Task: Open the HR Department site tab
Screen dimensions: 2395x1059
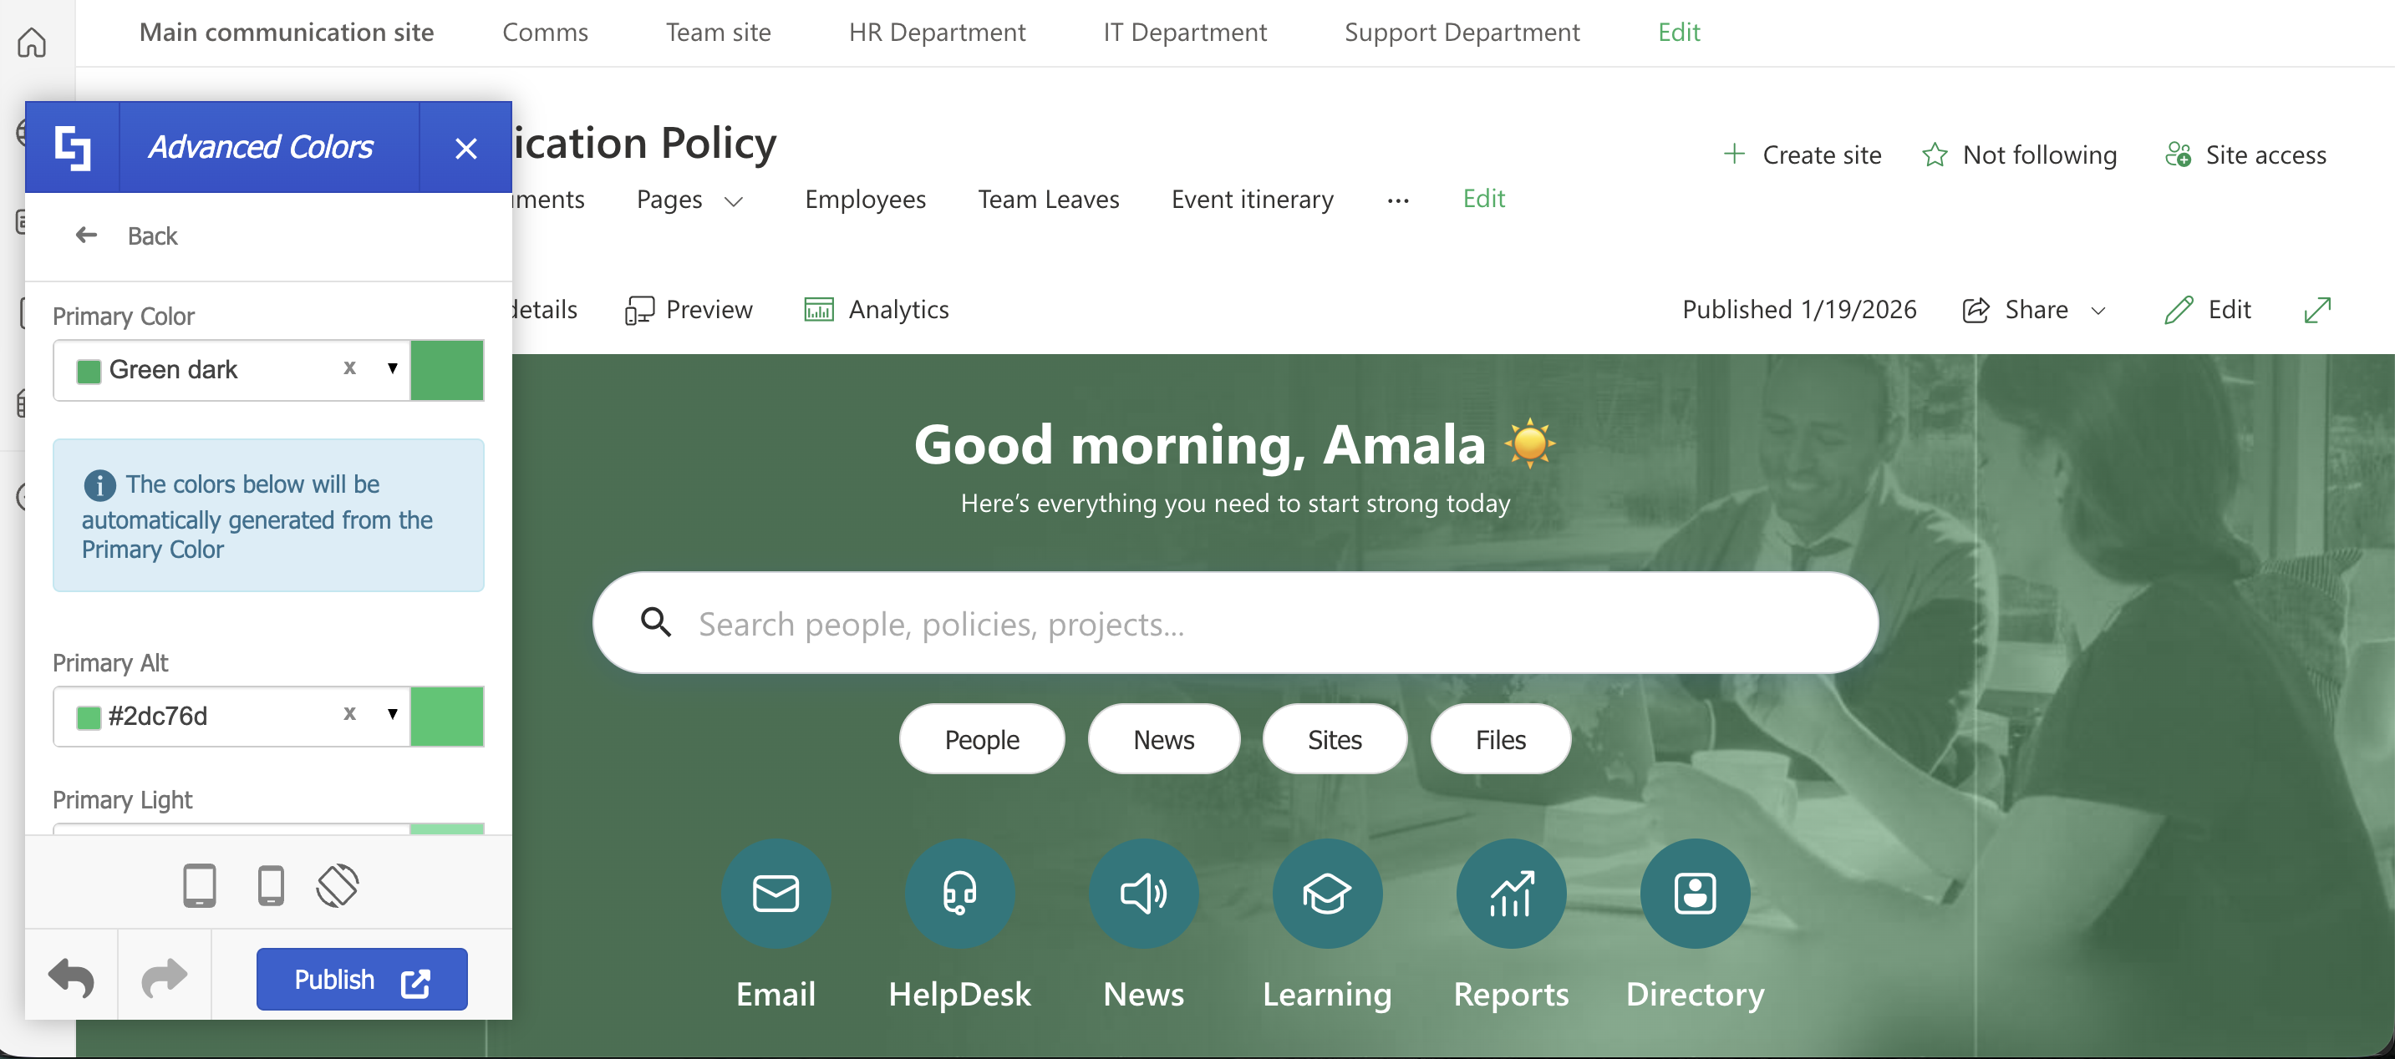Action: pyautogui.click(x=936, y=32)
